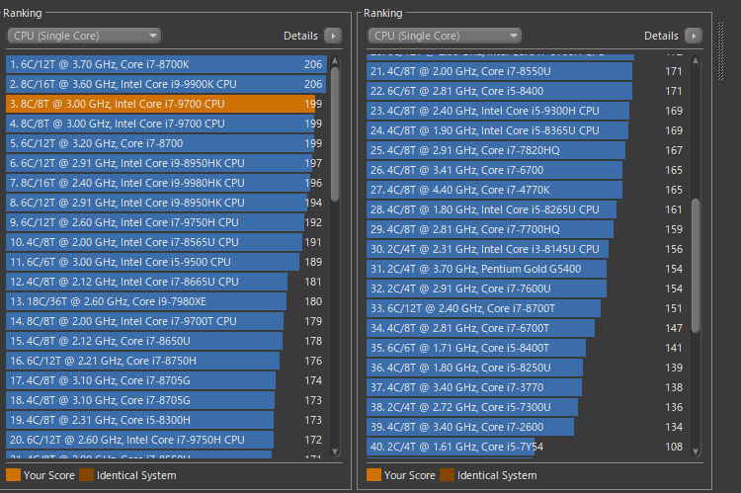Select rank 34 row Core i7-6700T
This screenshot has height=493, width=741.
[x=527, y=329]
